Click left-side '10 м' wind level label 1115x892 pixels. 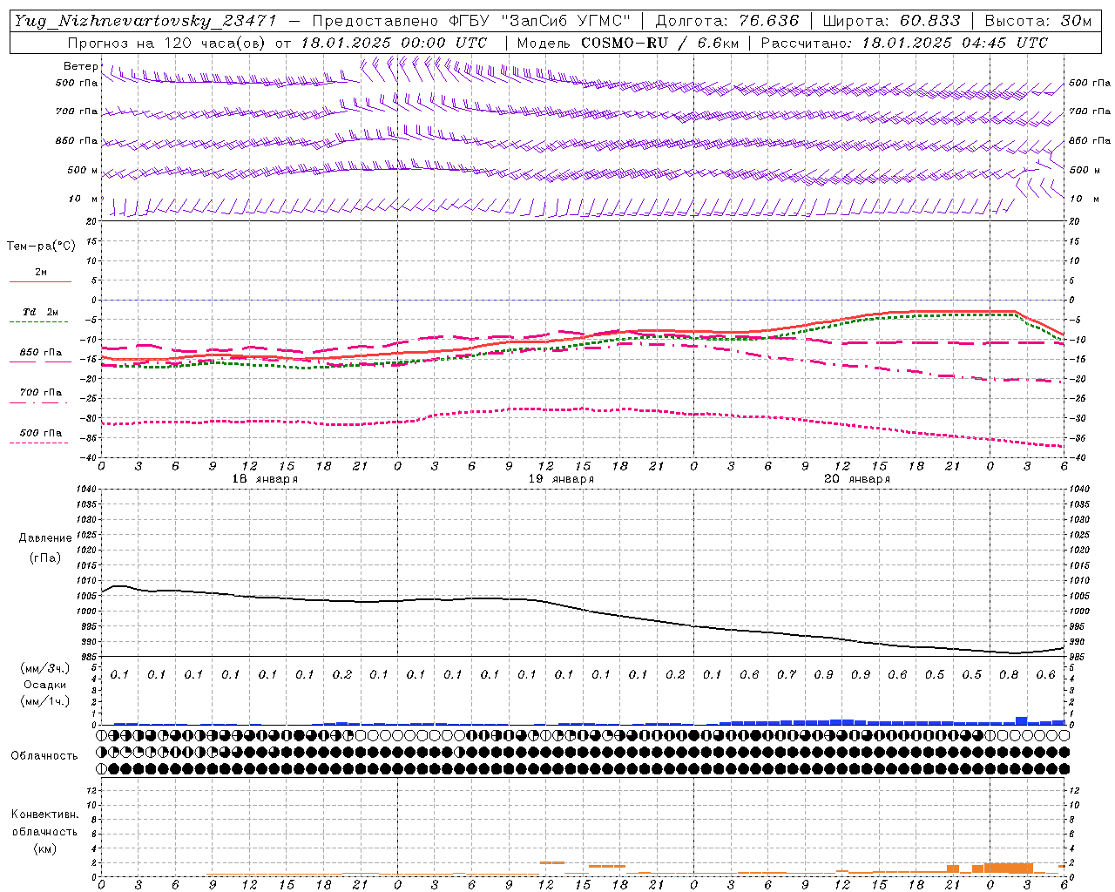pyautogui.click(x=83, y=199)
